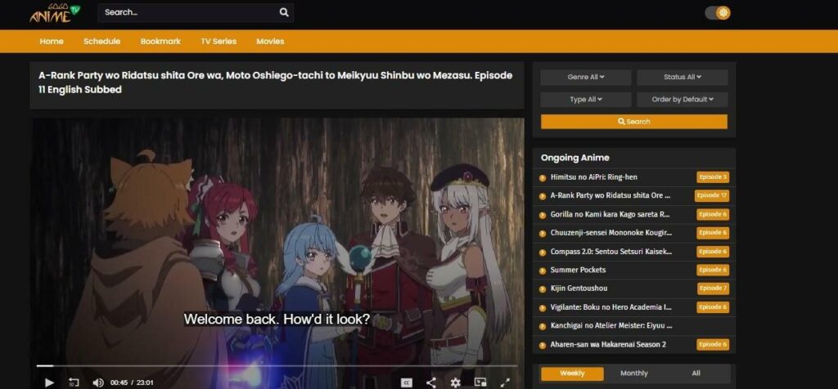Toggle the dark/light theme switch

click(x=717, y=13)
